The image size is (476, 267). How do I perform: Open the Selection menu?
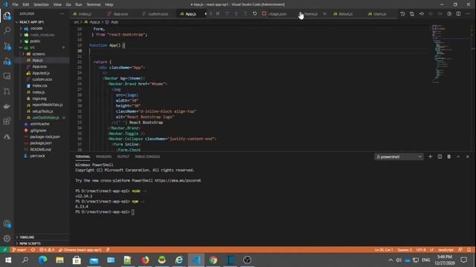tap(41, 4)
